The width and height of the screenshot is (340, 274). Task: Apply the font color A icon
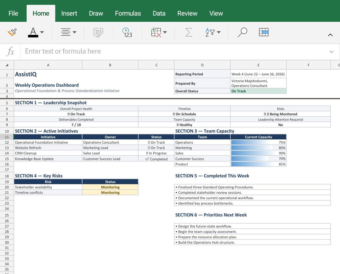[x=33, y=32]
